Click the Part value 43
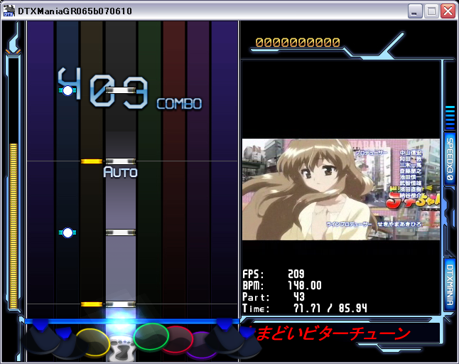Viewport: 459px width, 364px height. [x=299, y=297]
